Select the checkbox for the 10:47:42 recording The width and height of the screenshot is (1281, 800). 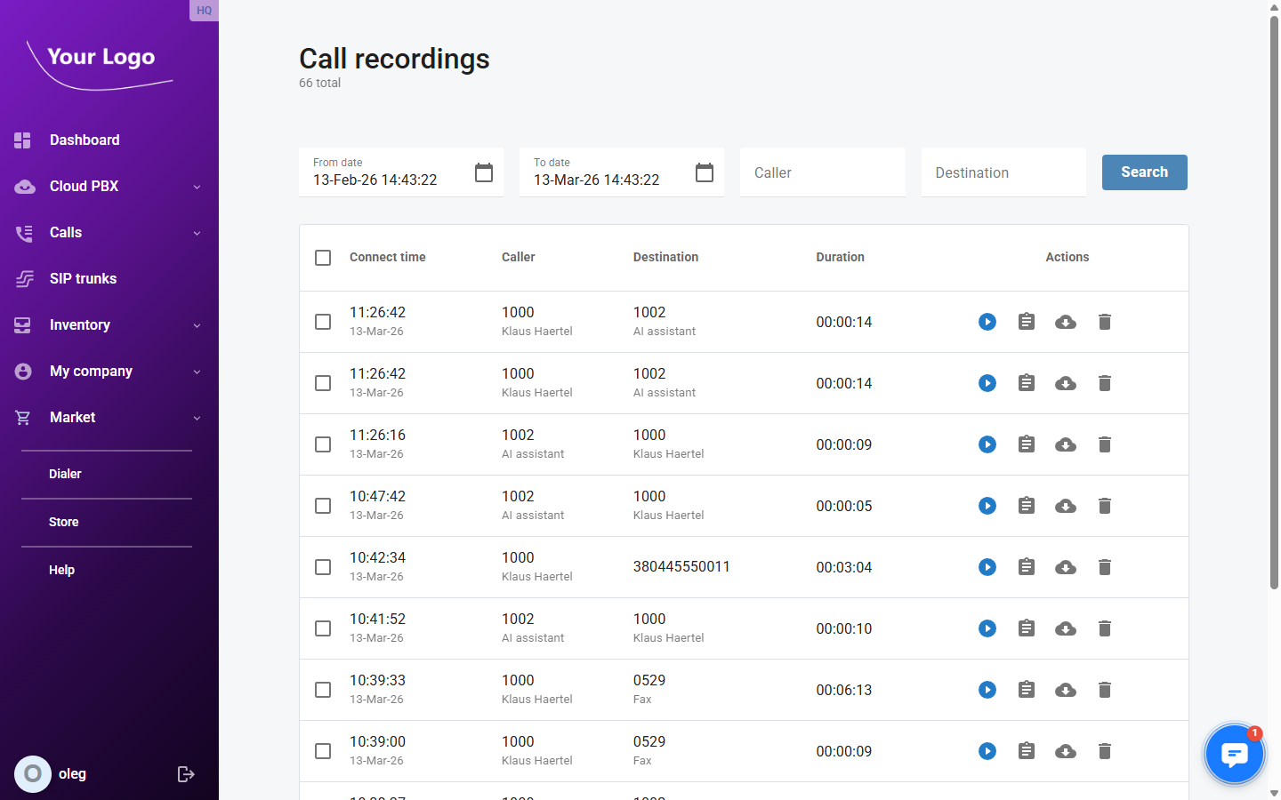[x=323, y=506]
